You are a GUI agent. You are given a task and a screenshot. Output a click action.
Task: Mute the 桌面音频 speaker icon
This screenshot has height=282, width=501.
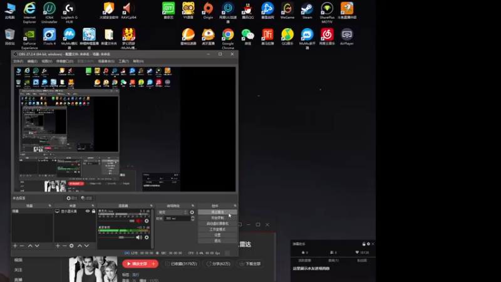(139, 238)
